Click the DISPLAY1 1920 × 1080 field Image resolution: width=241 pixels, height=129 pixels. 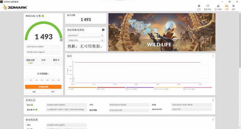(x=66, y=110)
